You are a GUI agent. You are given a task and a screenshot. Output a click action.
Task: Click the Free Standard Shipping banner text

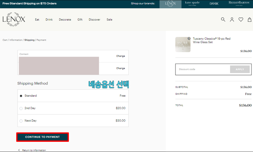[x=30, y=3]
